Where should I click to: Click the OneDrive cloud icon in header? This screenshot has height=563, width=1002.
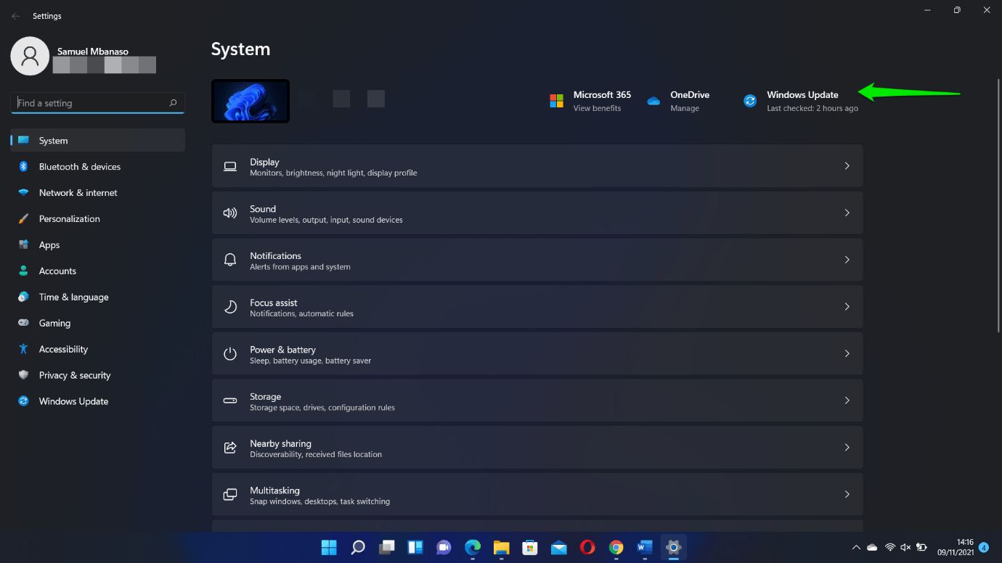(653, 101)
